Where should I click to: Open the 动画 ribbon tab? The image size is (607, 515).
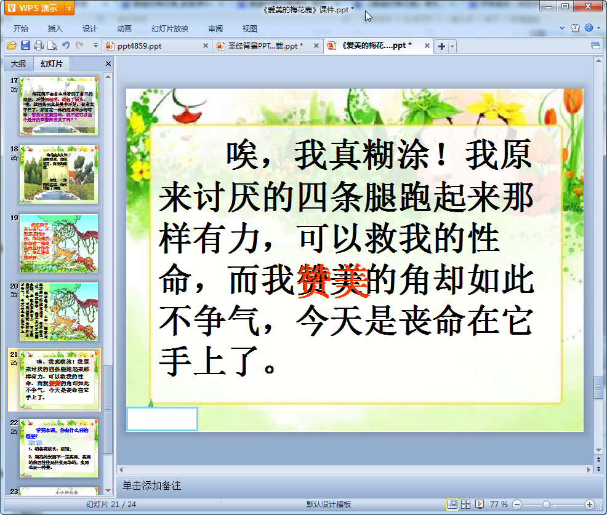124,29
